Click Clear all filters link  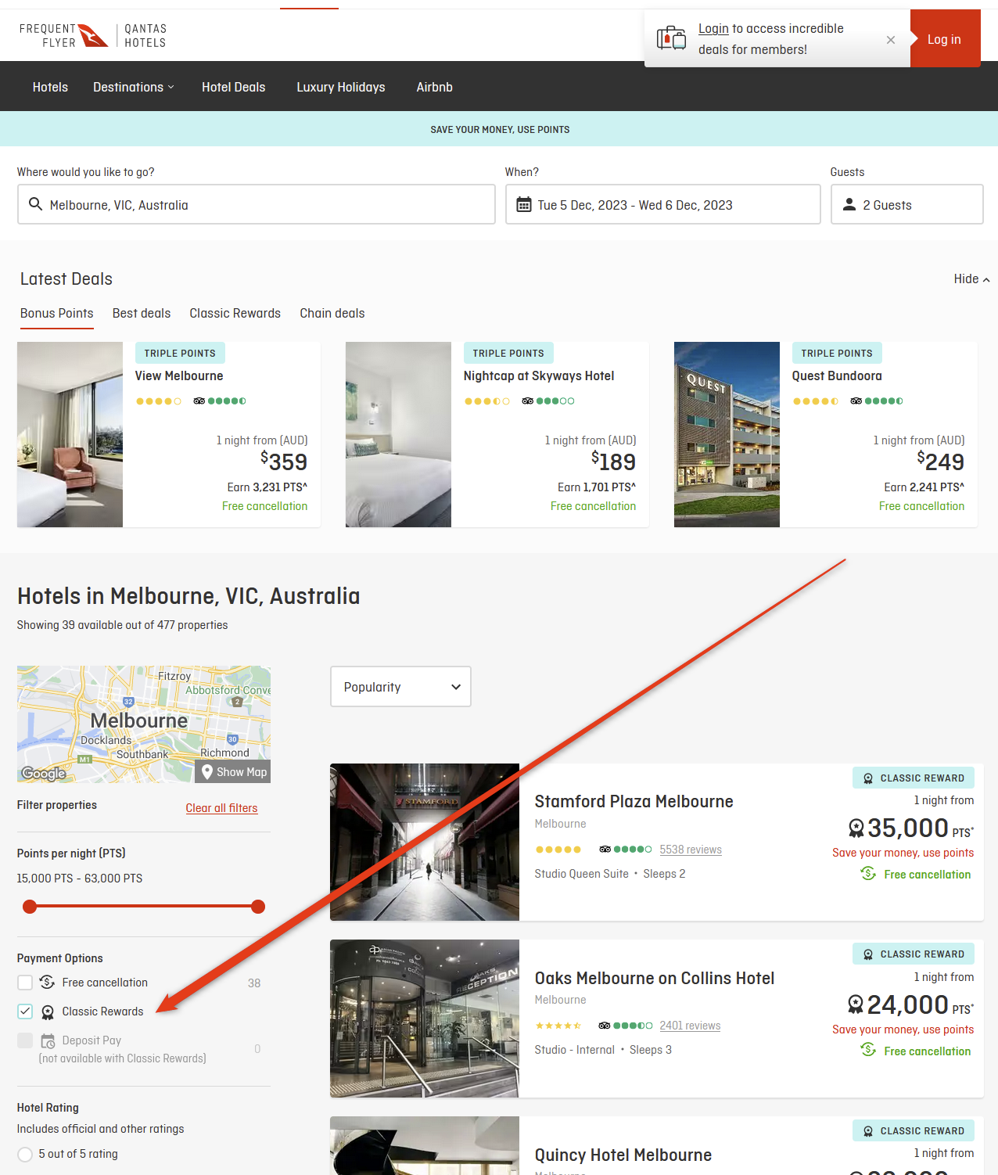pyautogui.click(x=221, y=808)
